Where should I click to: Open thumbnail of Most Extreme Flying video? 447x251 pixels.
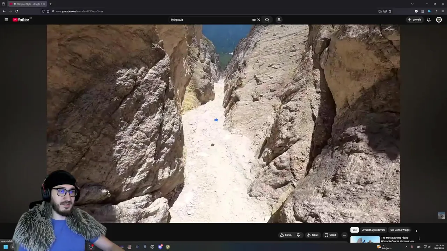365,239
